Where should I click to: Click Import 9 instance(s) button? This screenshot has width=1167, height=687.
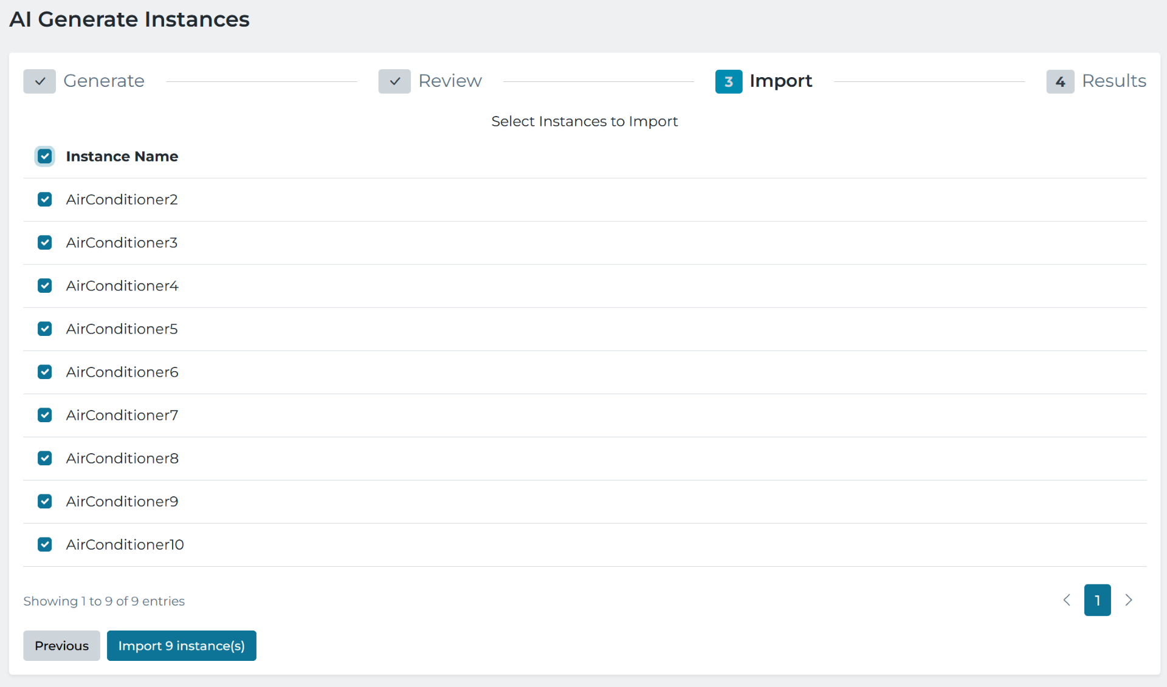coord(181,646)
